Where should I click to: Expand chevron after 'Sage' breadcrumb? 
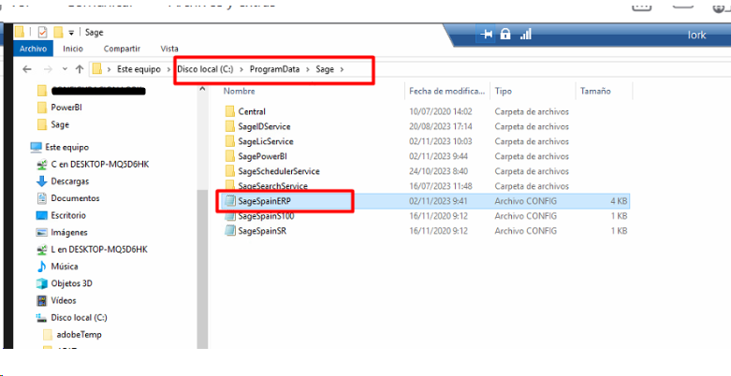pyautogui.click(x=343, y=69)
